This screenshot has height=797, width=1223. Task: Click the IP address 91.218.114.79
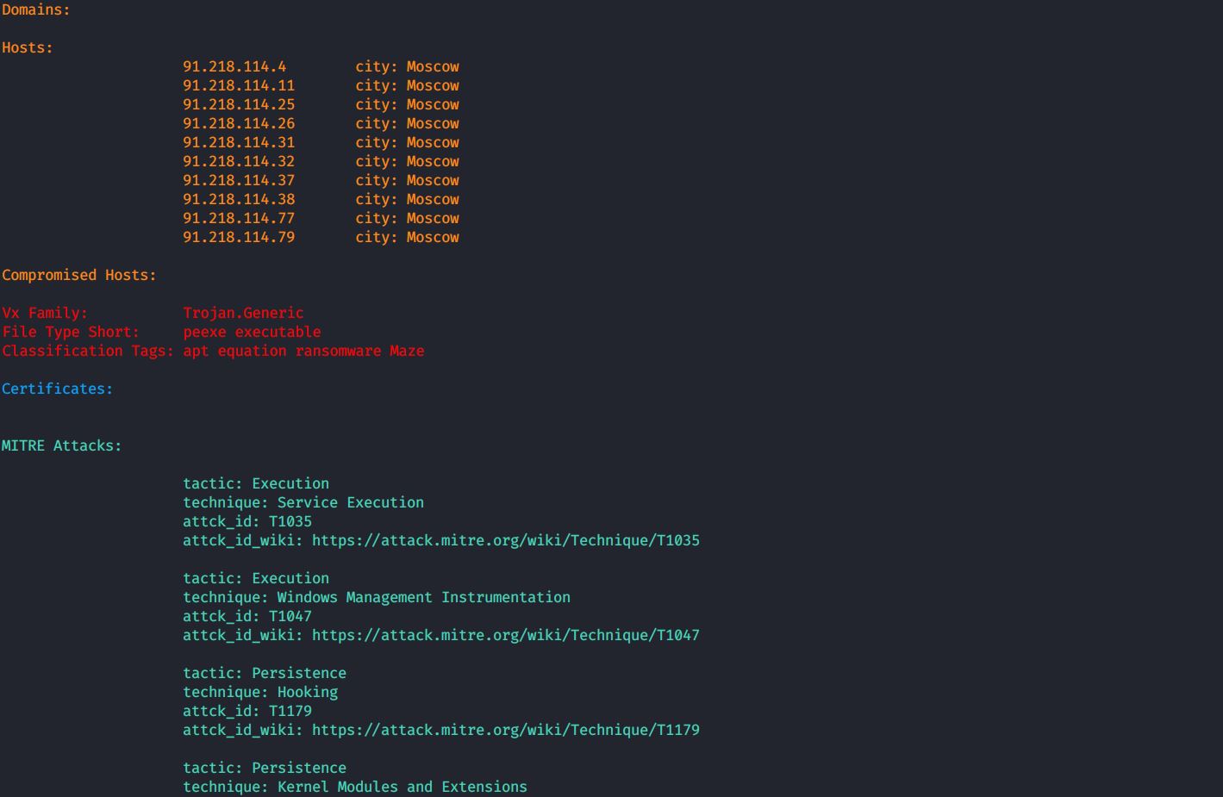click(239, 238)
